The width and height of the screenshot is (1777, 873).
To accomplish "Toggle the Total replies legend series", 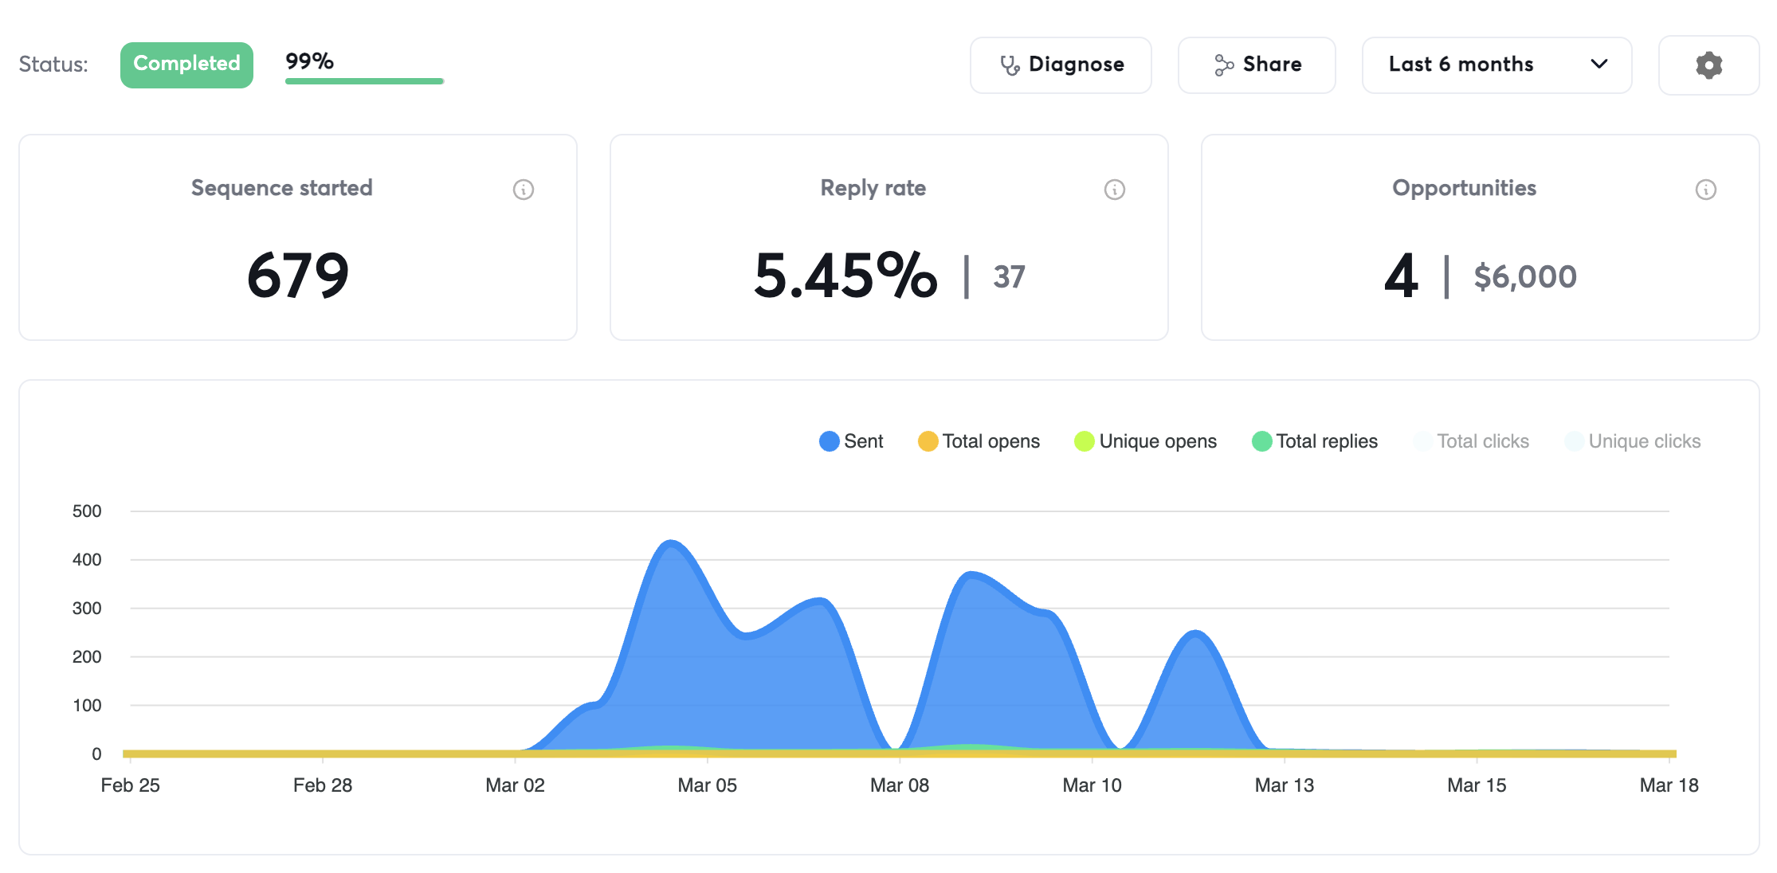I will coord(1314,441).
